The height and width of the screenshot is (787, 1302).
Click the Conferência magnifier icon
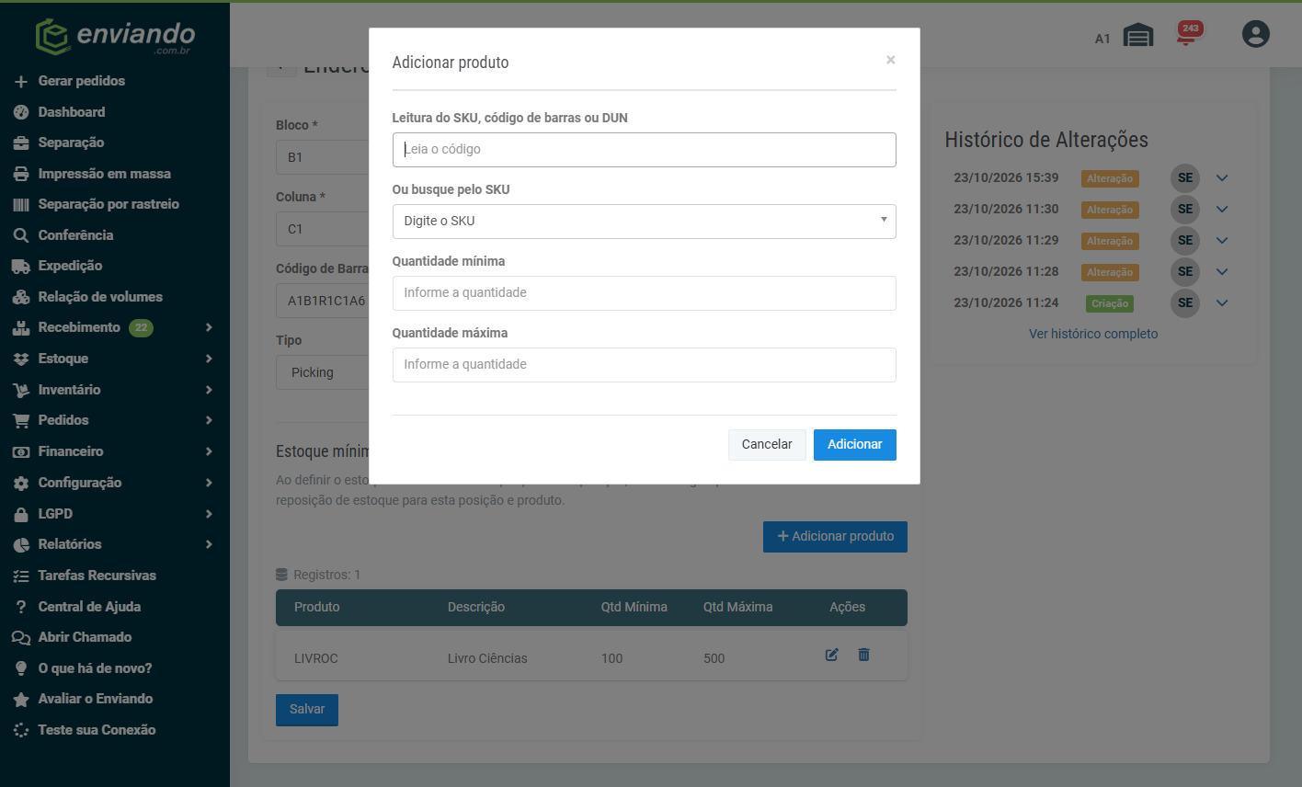(21, 235)
